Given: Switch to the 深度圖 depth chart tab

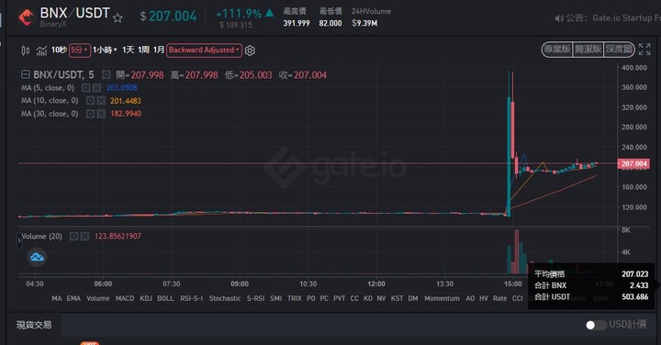Looking at the screenshot, I should (x=619, y=50).
